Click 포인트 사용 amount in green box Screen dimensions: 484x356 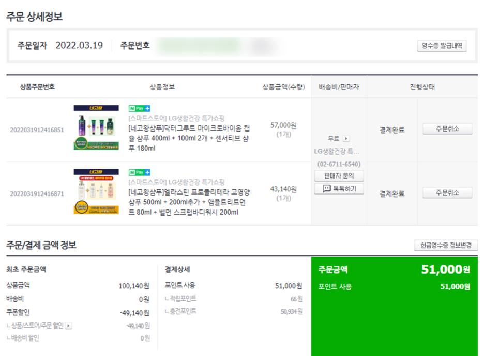[x=455, y=287]
